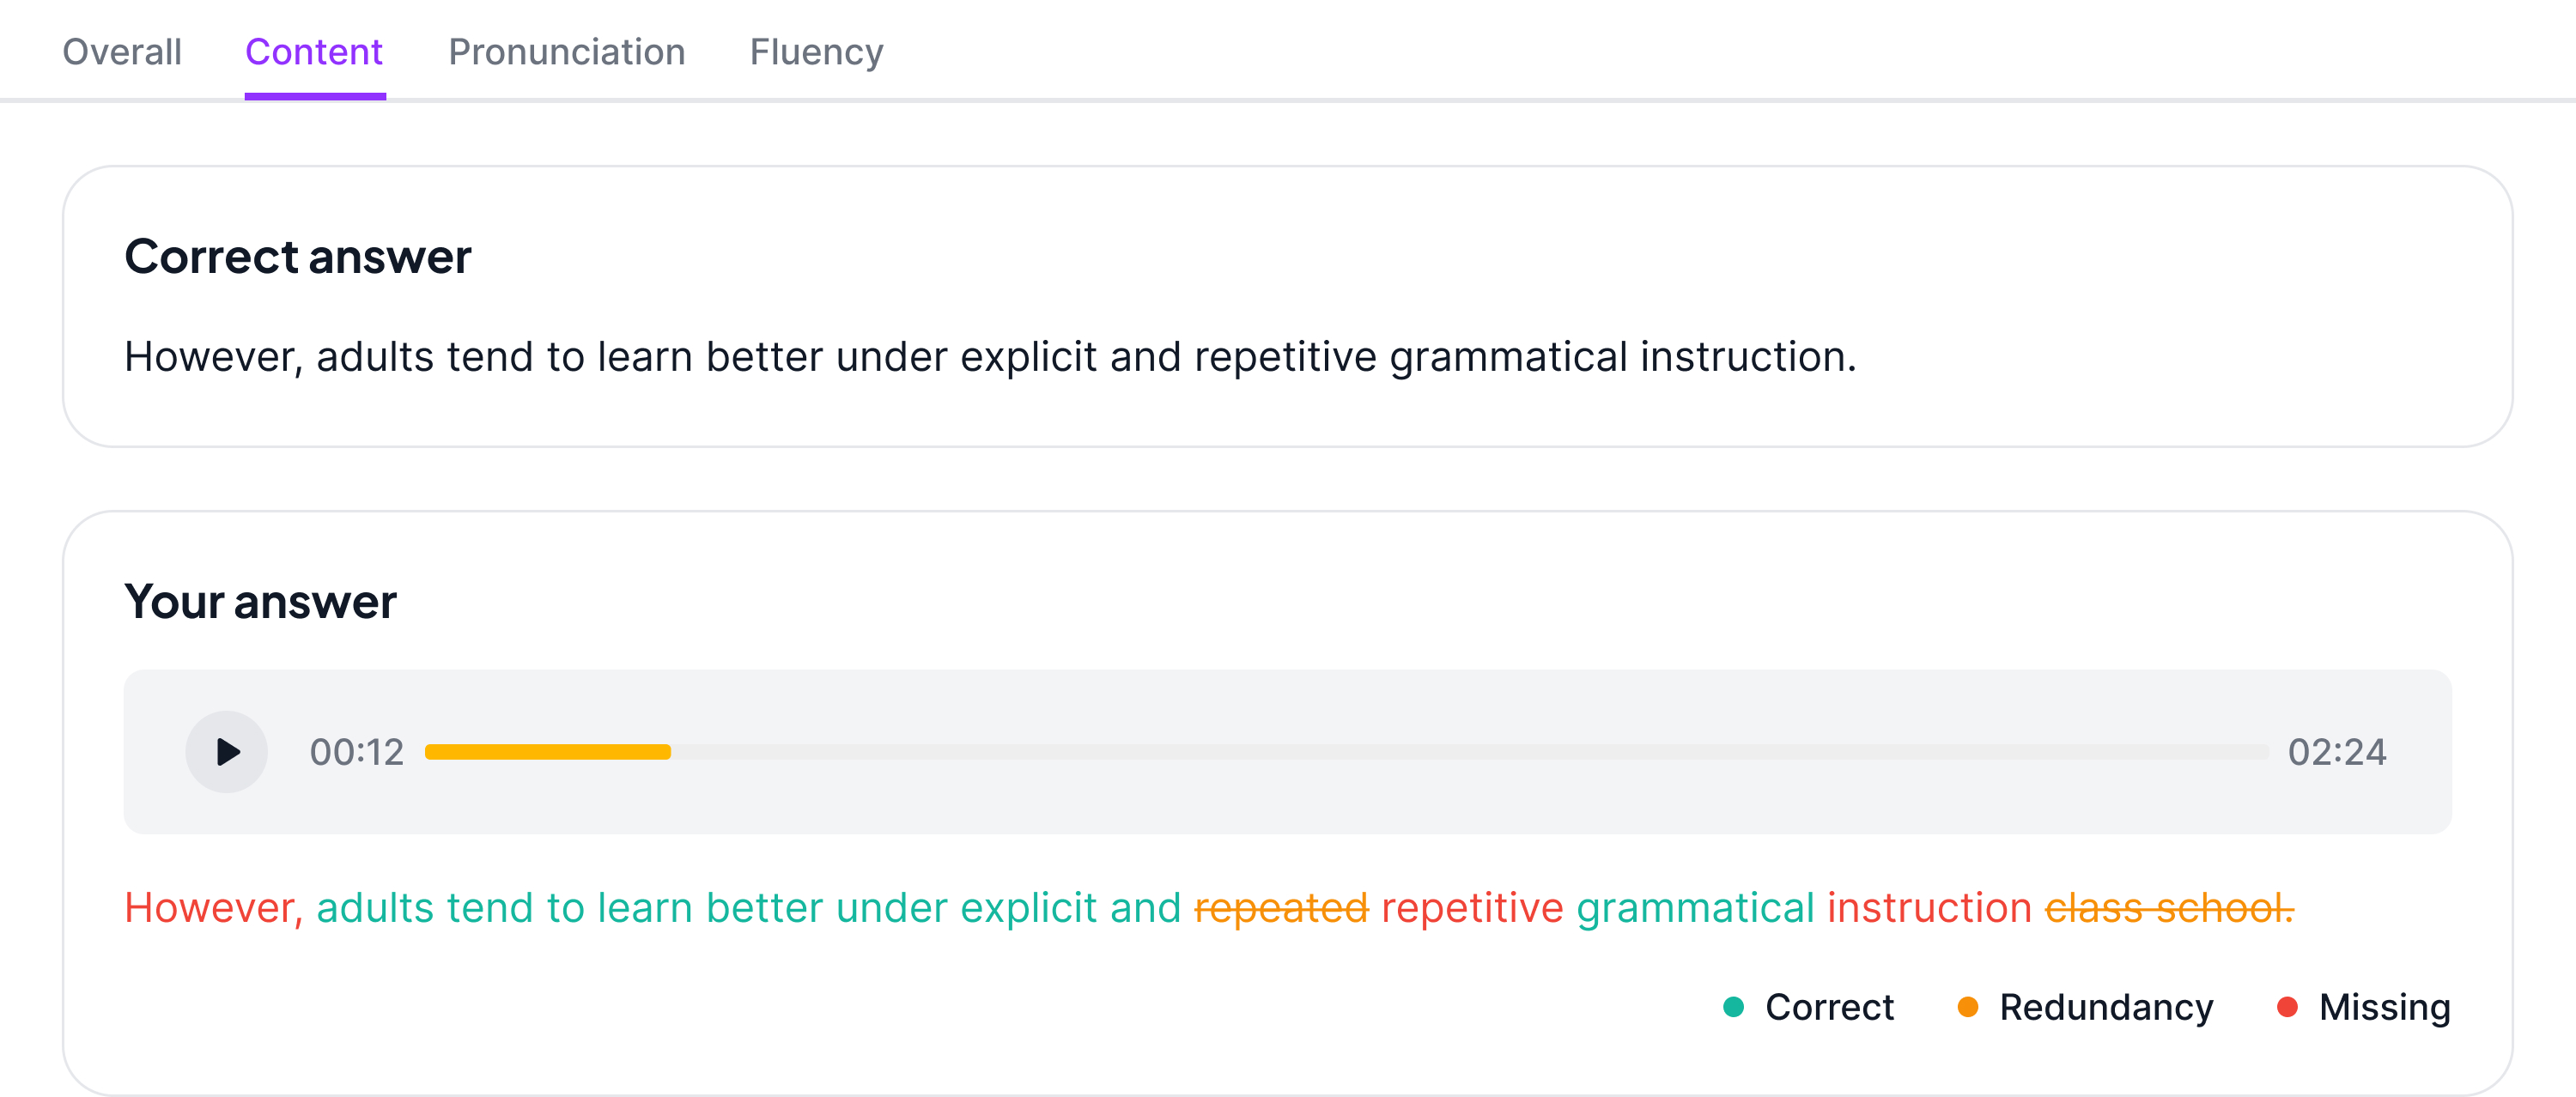Click the Your answer heading
Viewport: 2576px width, 1097px height.
261,602
